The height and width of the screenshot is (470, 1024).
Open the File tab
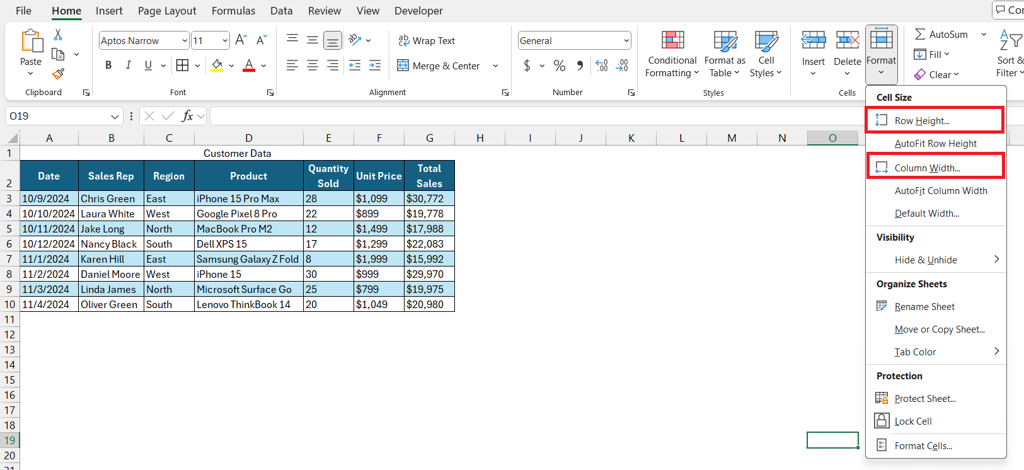(23, 11)
